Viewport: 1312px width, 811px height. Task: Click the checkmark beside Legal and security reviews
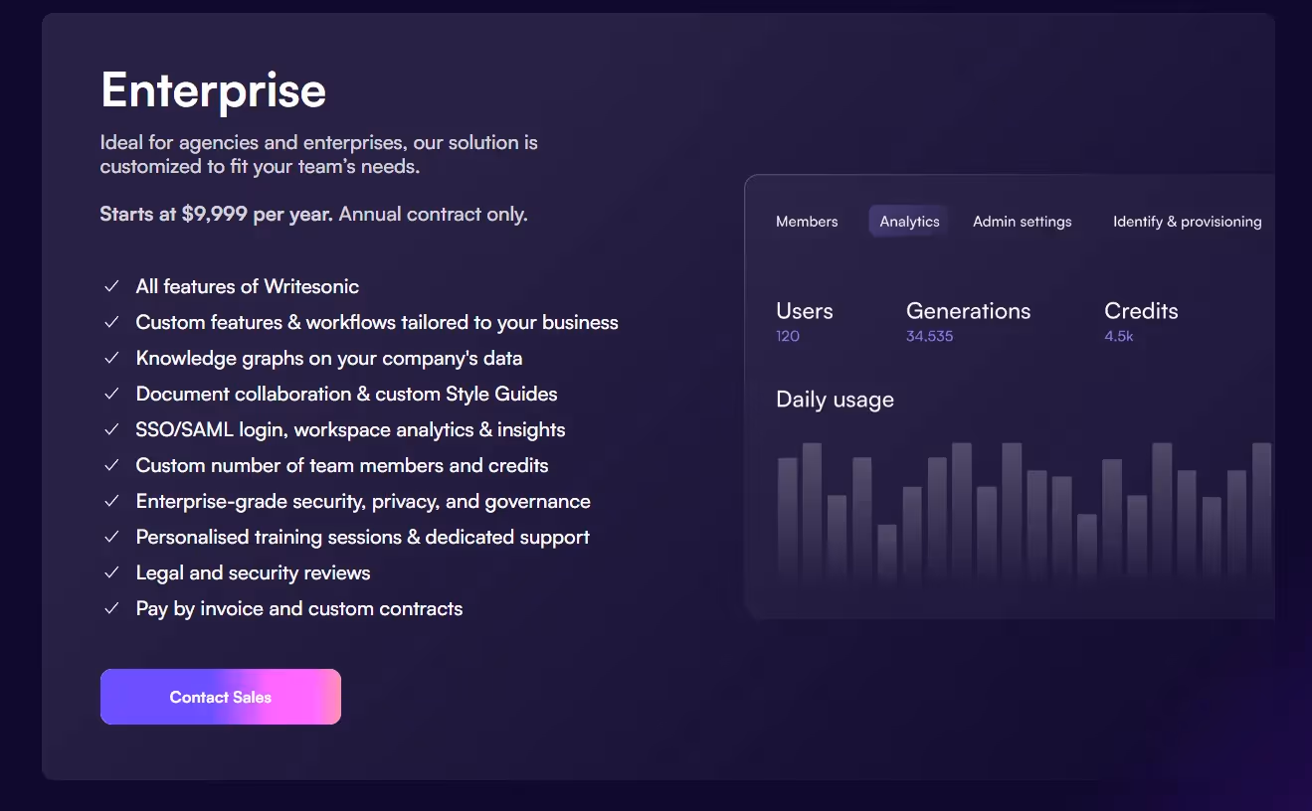tap(111, 572)
